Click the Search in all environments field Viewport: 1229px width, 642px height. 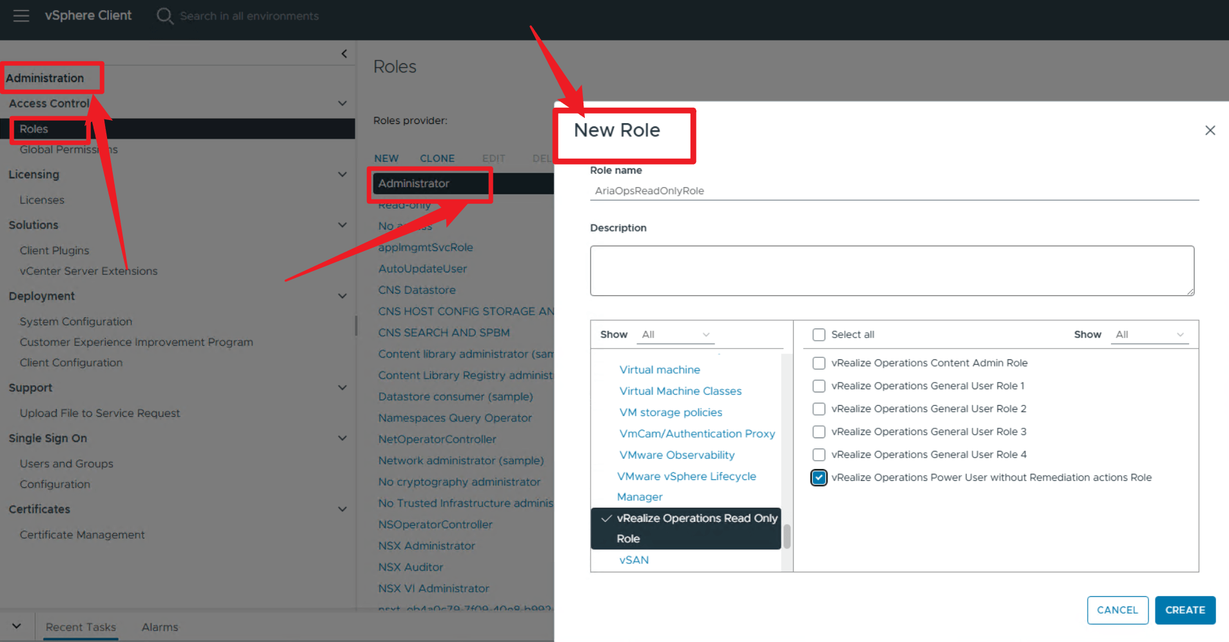250,15
